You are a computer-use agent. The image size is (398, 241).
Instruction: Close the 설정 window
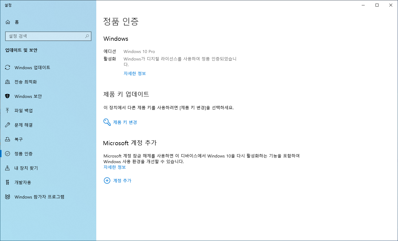point(391,5)
